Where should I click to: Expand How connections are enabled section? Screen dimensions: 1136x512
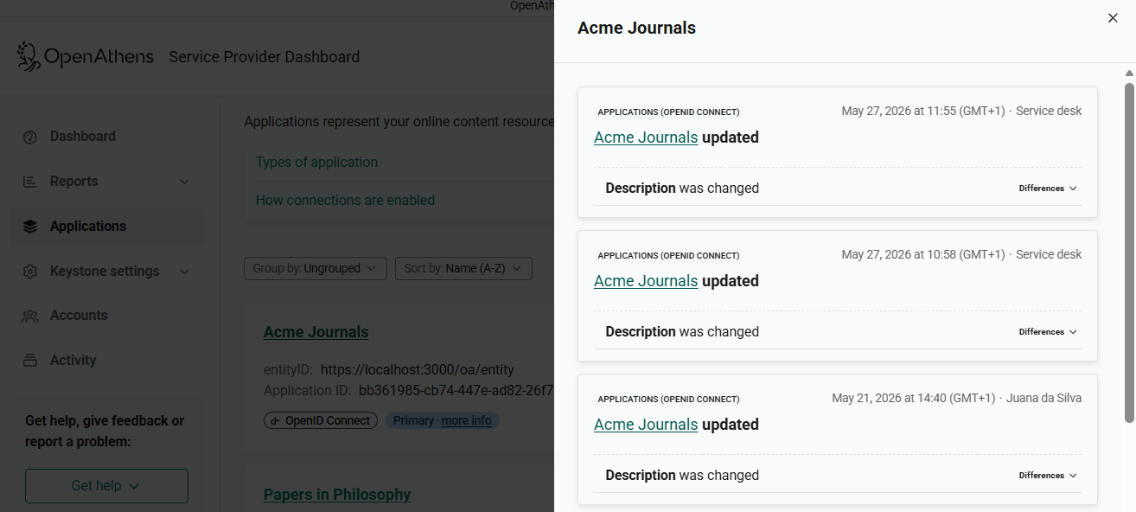point(345,201)
